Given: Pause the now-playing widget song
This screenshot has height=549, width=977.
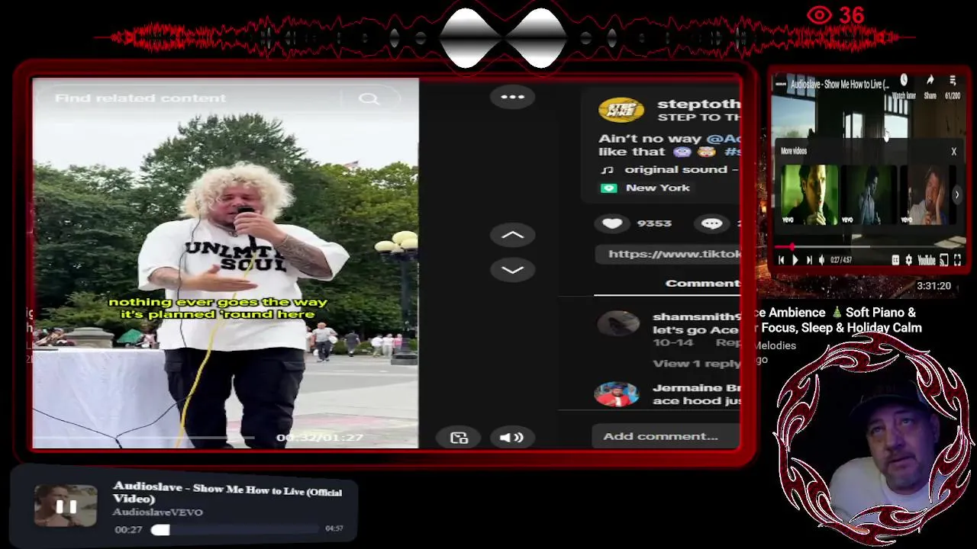Looking at the screenshot, I should tap(66, 506).
